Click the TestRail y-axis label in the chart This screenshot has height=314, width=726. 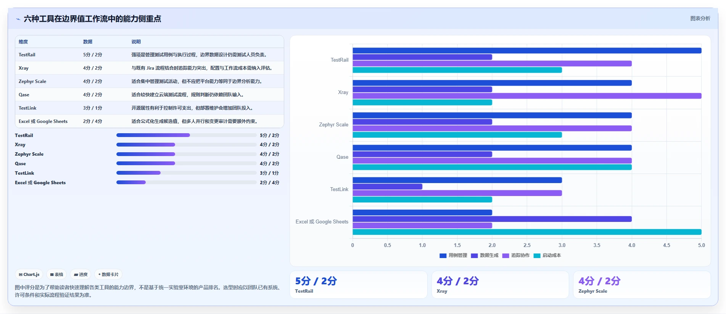tap(340, 60)
